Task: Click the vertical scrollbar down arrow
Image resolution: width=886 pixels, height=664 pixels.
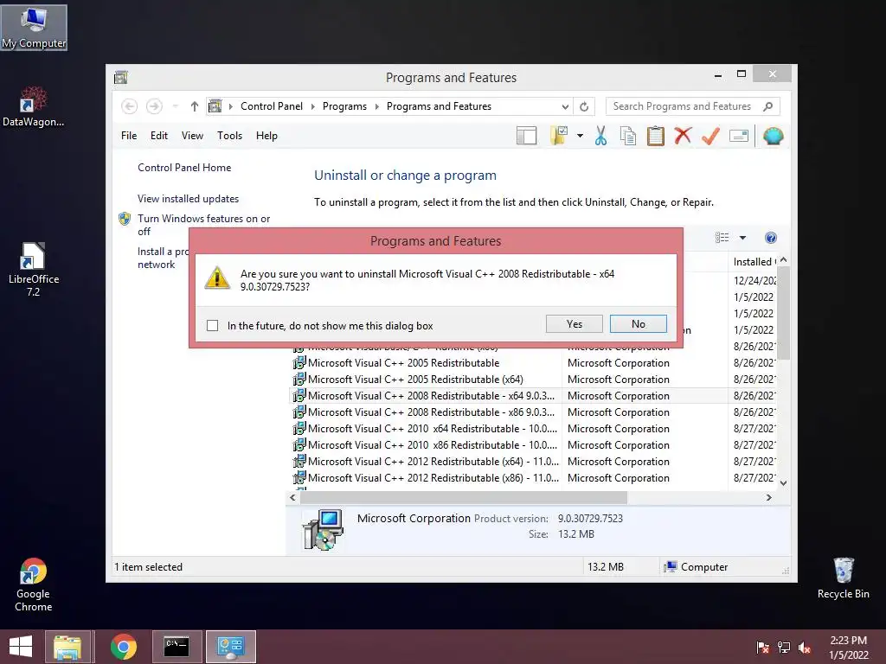Action: point(783,482)
